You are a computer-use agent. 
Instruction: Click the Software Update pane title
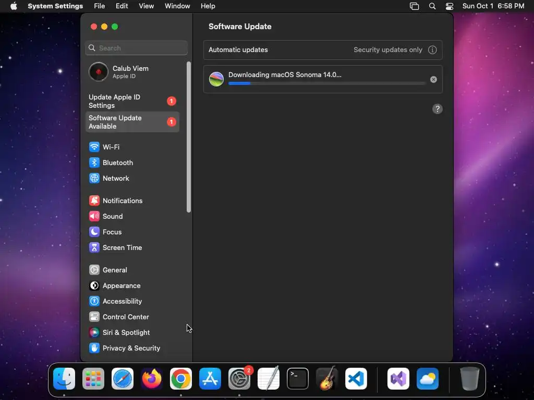(x=240, y=27)
